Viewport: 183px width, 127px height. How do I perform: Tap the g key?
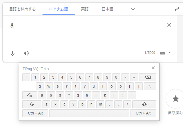78,95
